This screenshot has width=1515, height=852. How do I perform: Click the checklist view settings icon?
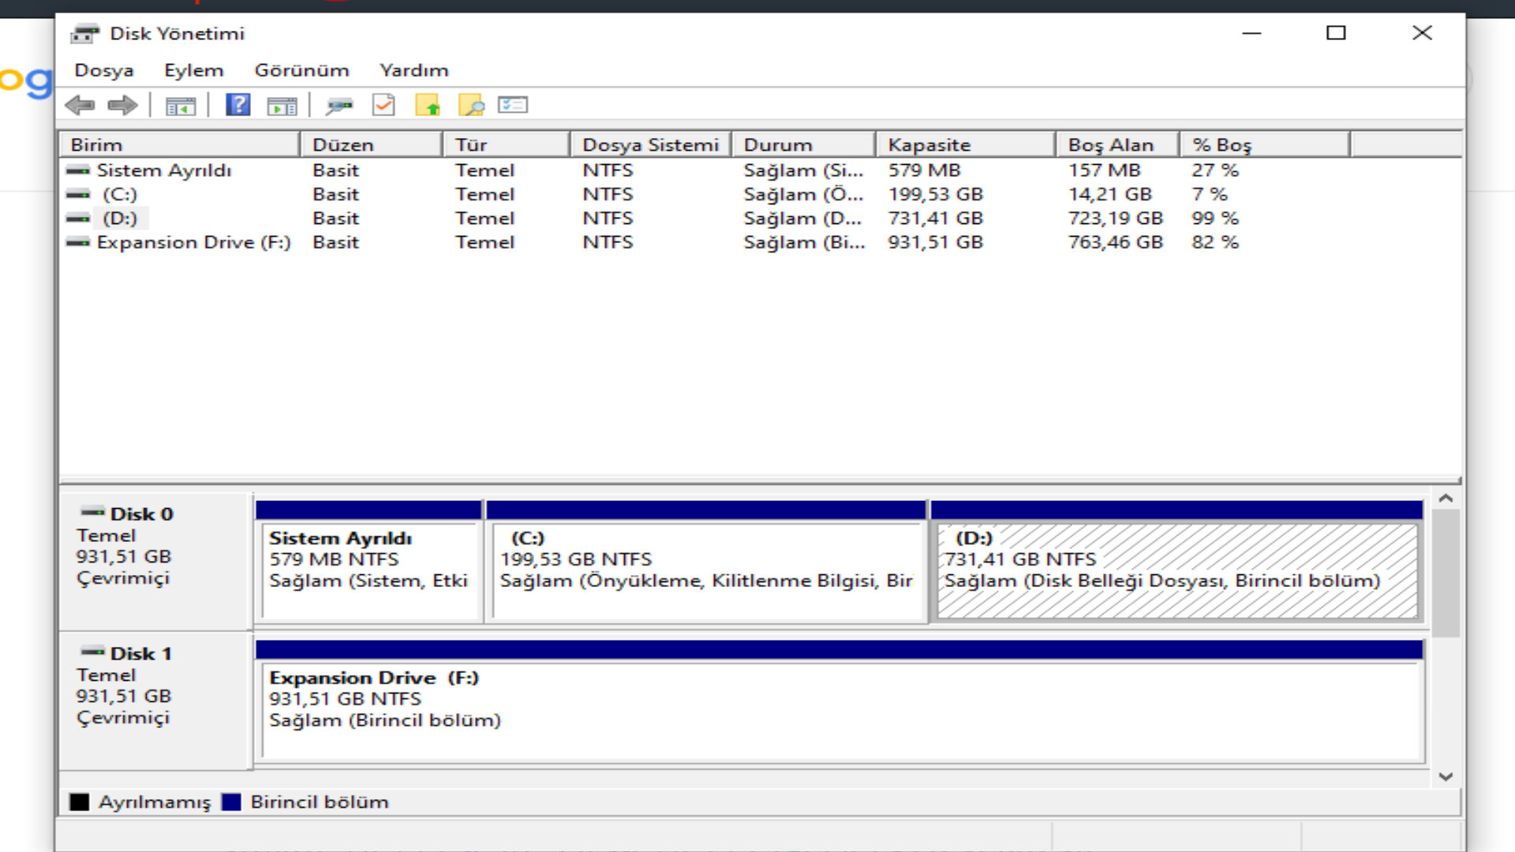click(513, 105)
